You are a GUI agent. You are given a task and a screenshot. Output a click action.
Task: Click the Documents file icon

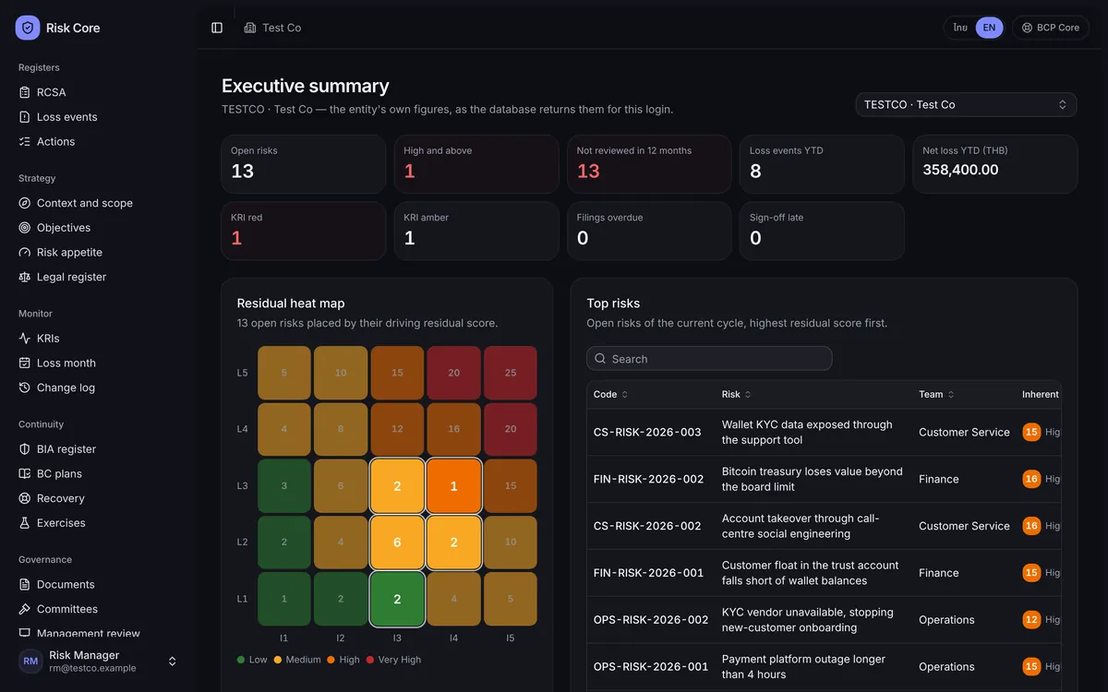click(x=25, y=584)
